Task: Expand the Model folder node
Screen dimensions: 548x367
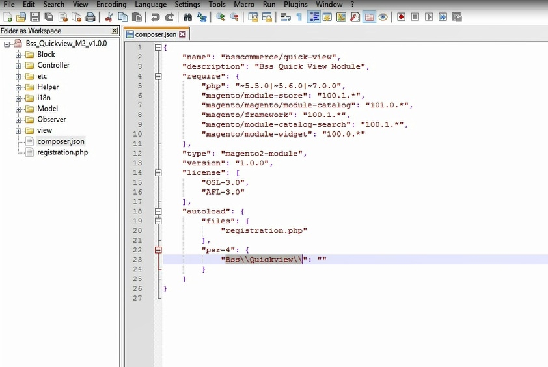Action: coord(18,109)
